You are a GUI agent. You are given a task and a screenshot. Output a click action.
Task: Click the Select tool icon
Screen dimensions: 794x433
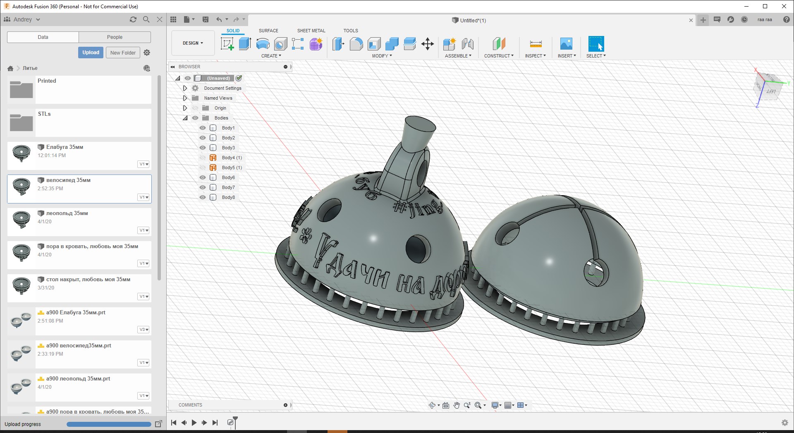click(596, 44)
